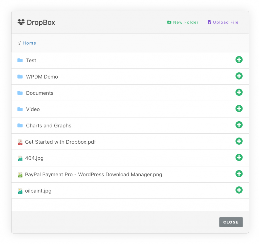Click the JPG icon beside 404.jpg

pyautogui.click(x=20, y=158)
